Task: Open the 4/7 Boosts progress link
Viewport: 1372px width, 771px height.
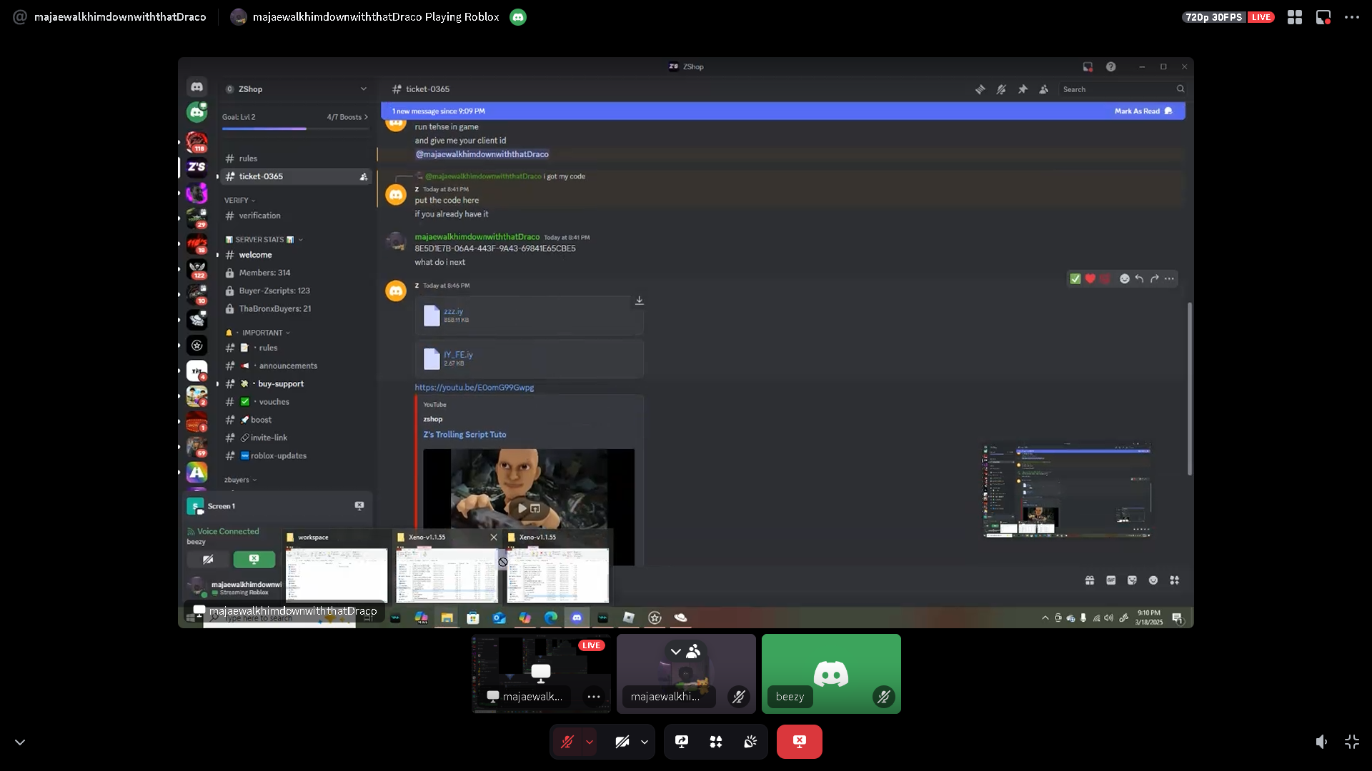Action: pyautogui.click(x=347, y=117)
